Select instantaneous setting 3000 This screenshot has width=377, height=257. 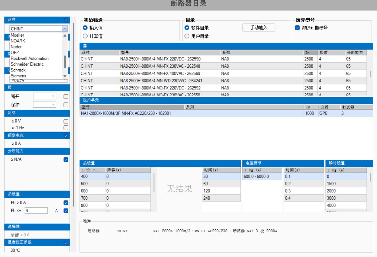[x=346, y=198]
